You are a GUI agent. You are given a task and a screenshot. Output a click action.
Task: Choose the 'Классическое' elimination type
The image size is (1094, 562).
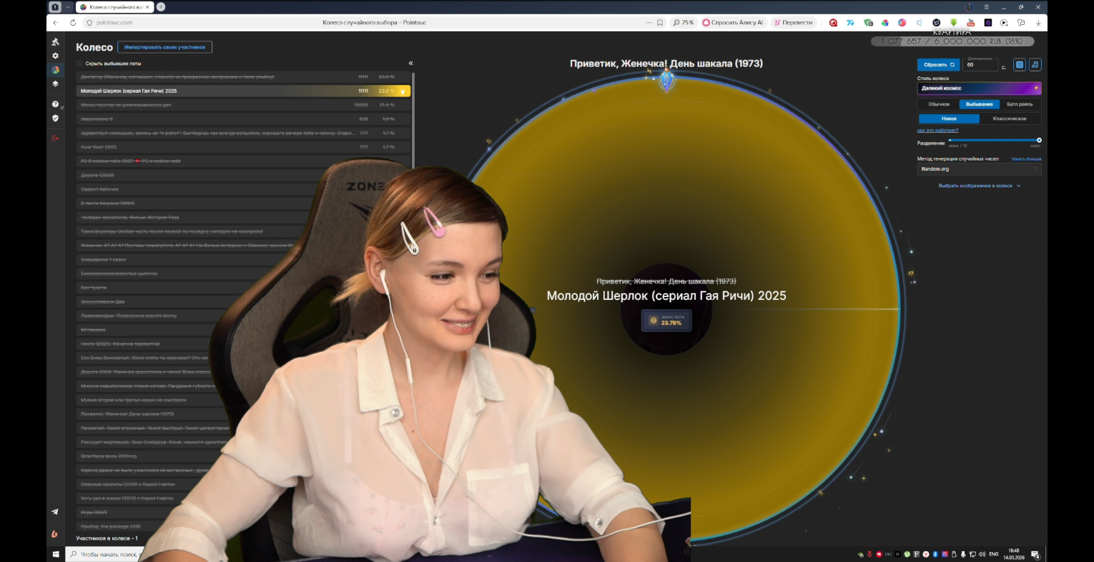pyautogui.click(x=1010, y=119)
